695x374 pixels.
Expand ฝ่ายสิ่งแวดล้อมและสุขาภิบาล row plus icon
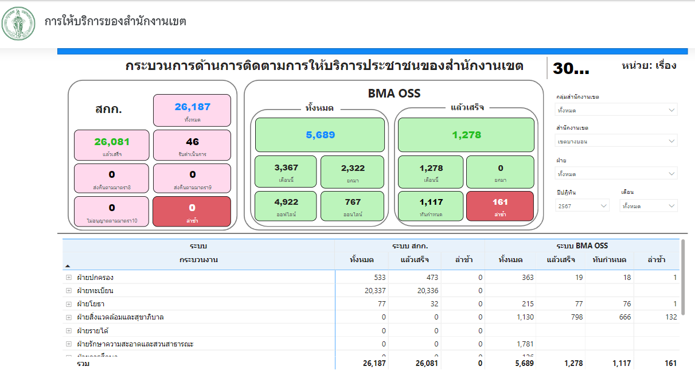coord(69,317)
